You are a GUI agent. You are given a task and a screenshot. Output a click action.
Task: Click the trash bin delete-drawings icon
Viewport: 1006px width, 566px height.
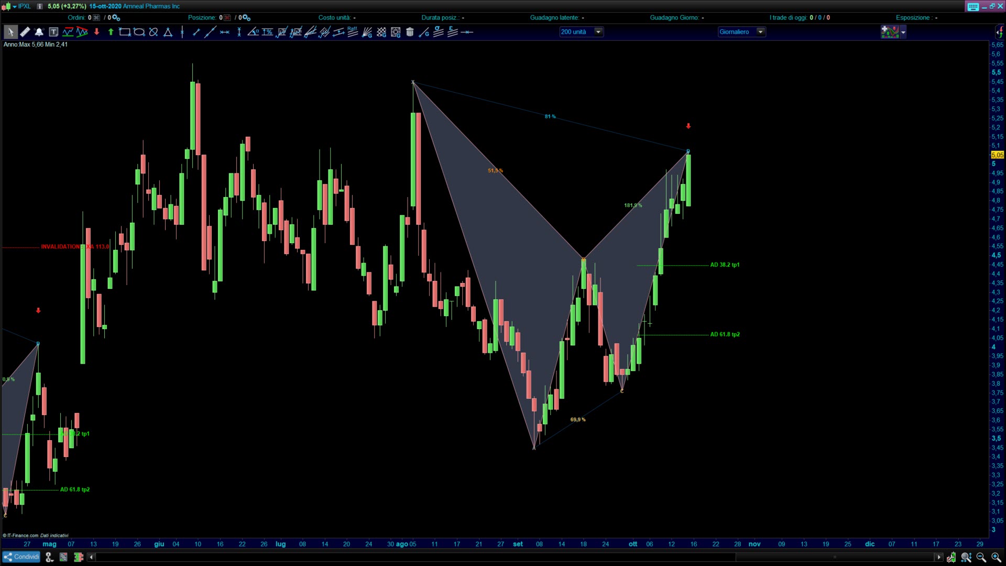coord(410,32)
